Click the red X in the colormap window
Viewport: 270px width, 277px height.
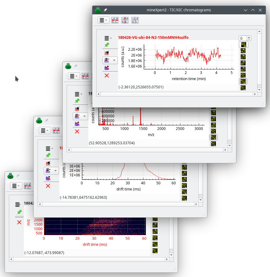[19, 222]
